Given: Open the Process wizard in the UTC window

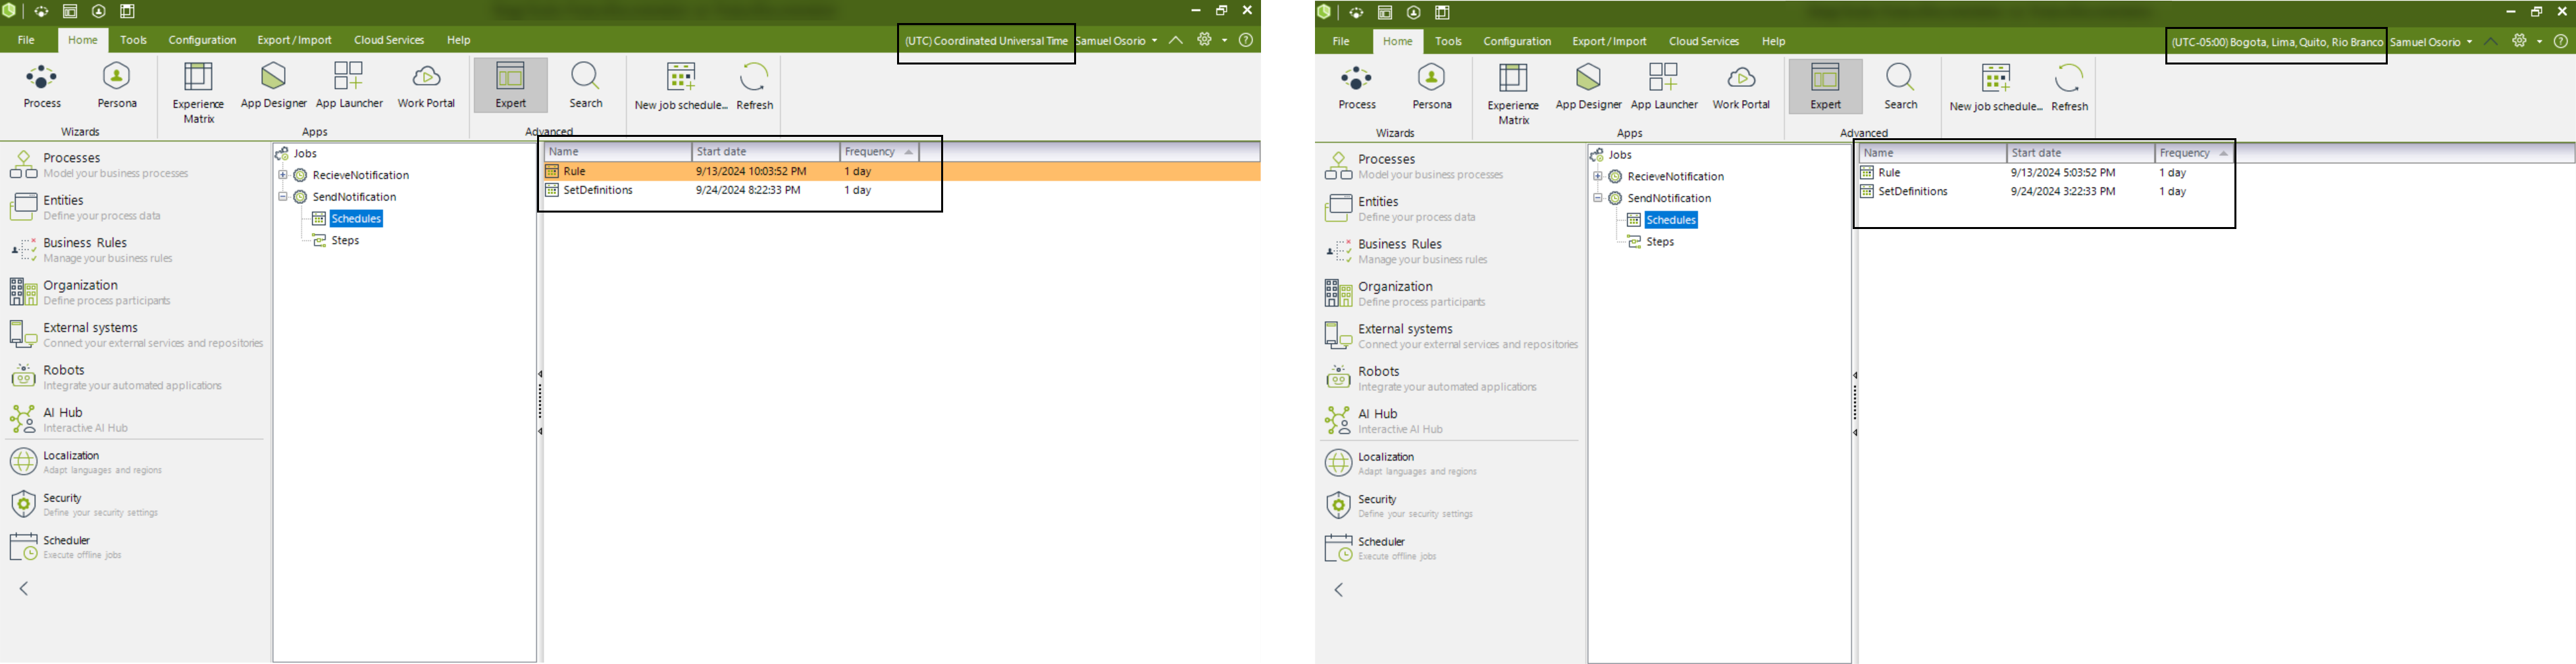Looking at the screenshot, I should click(42, 86).
